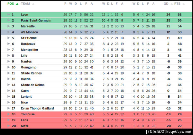
Task: Click the arrow icon on Toulouse row
Action: pyautogui.click(x=9, y=114)
